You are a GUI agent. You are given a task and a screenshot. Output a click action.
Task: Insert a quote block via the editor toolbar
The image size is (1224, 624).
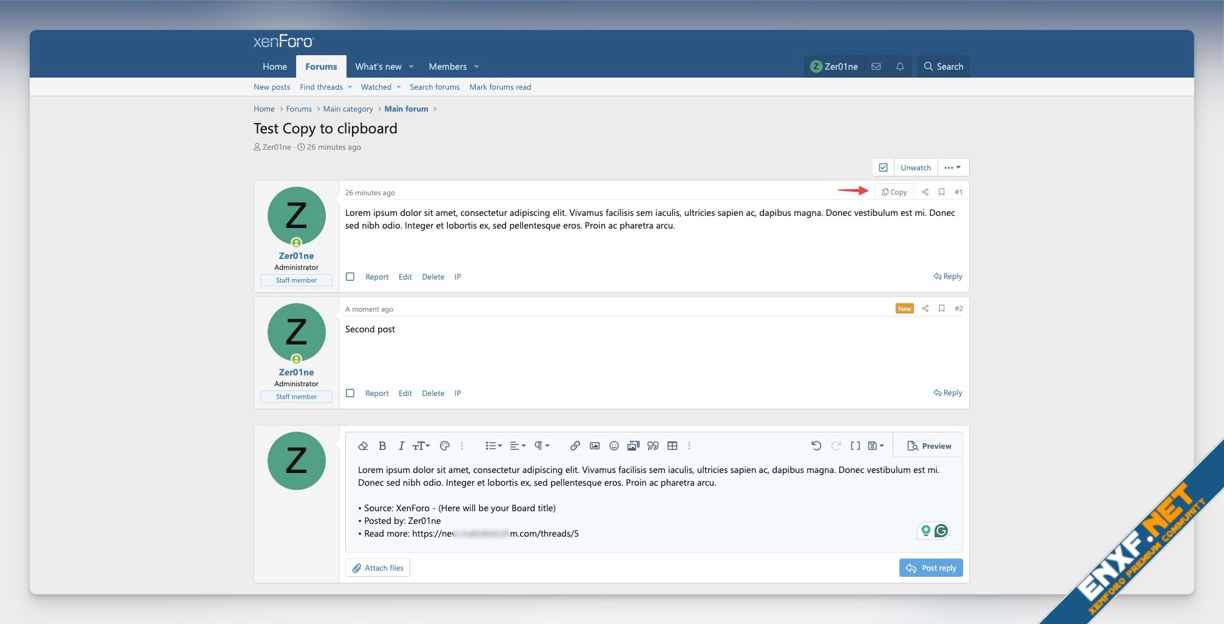coord(652,446)
